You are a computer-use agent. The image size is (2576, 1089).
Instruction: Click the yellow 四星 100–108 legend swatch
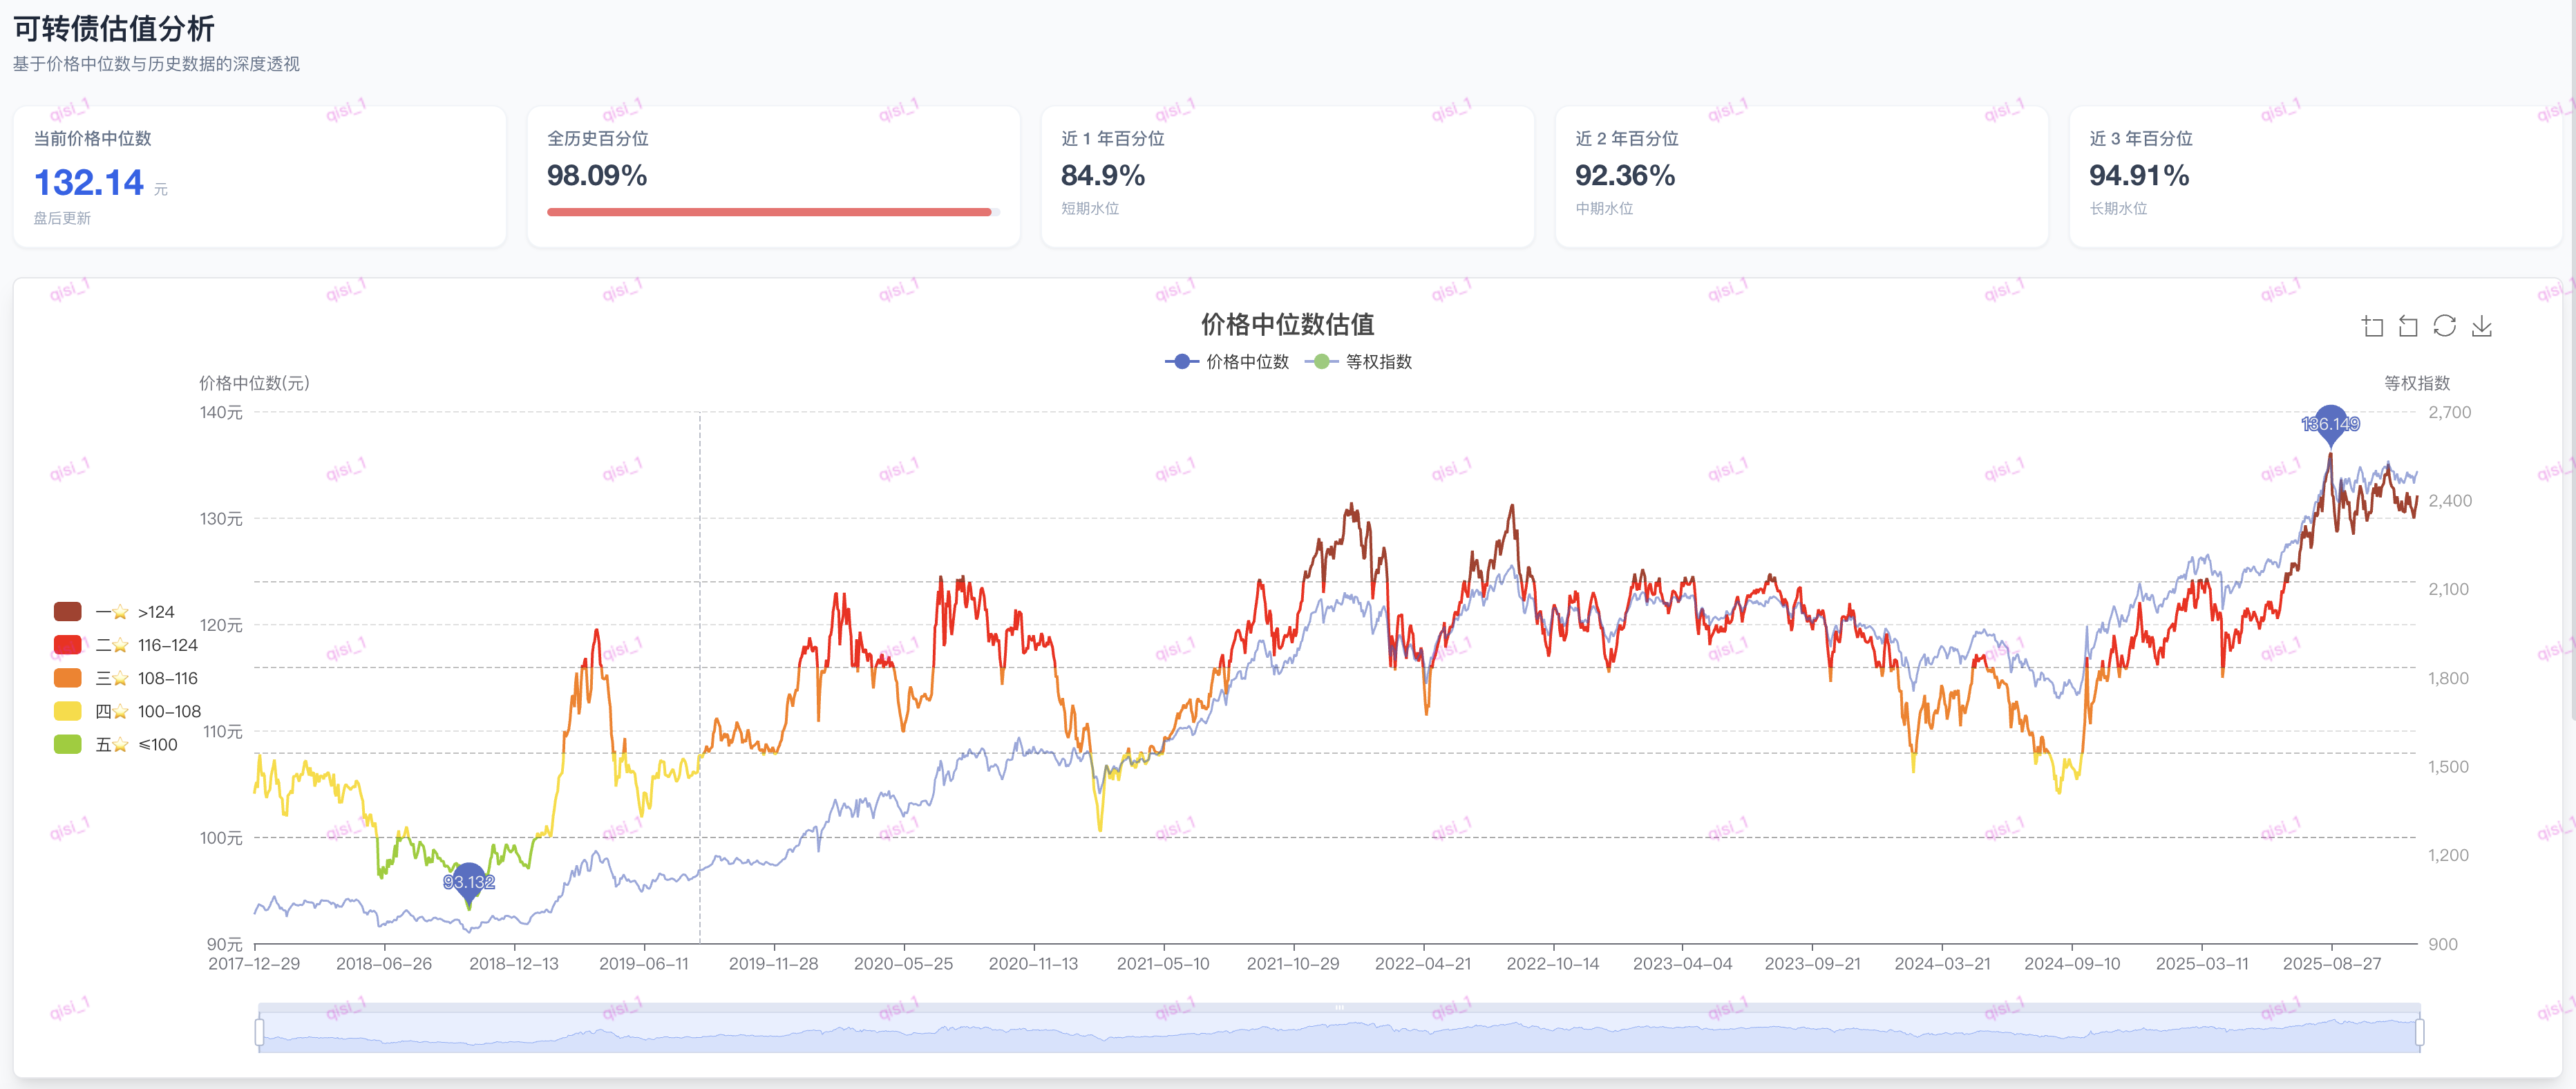(x=68, y=711)
